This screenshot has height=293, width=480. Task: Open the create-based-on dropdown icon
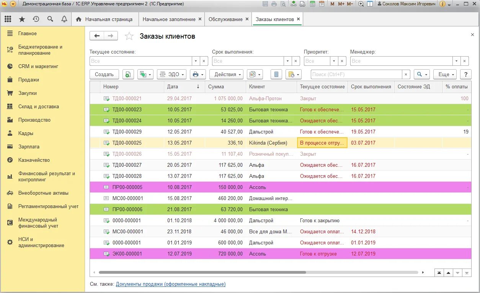pos(145,74)
